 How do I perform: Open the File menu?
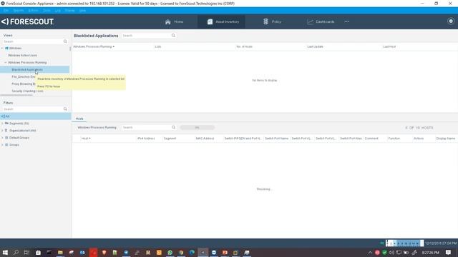point(6,11)
